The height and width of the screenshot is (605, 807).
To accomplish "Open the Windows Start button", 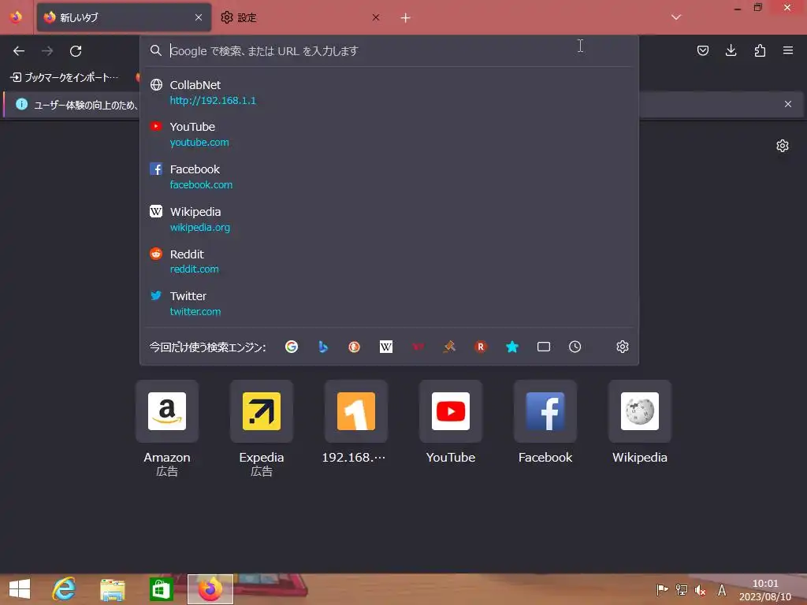I will pos(20,589).
